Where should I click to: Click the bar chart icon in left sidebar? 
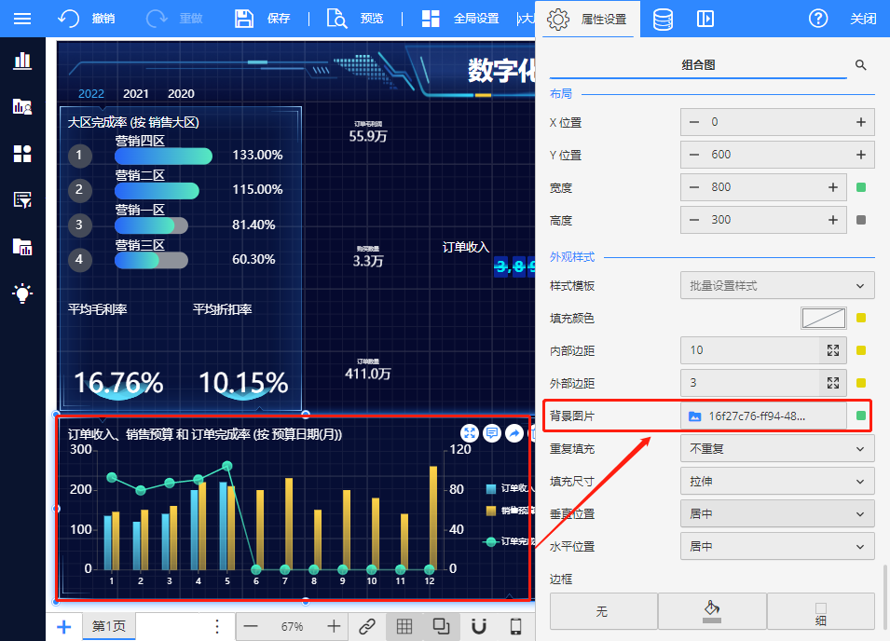pyautogui.click(x=22, y=61)
